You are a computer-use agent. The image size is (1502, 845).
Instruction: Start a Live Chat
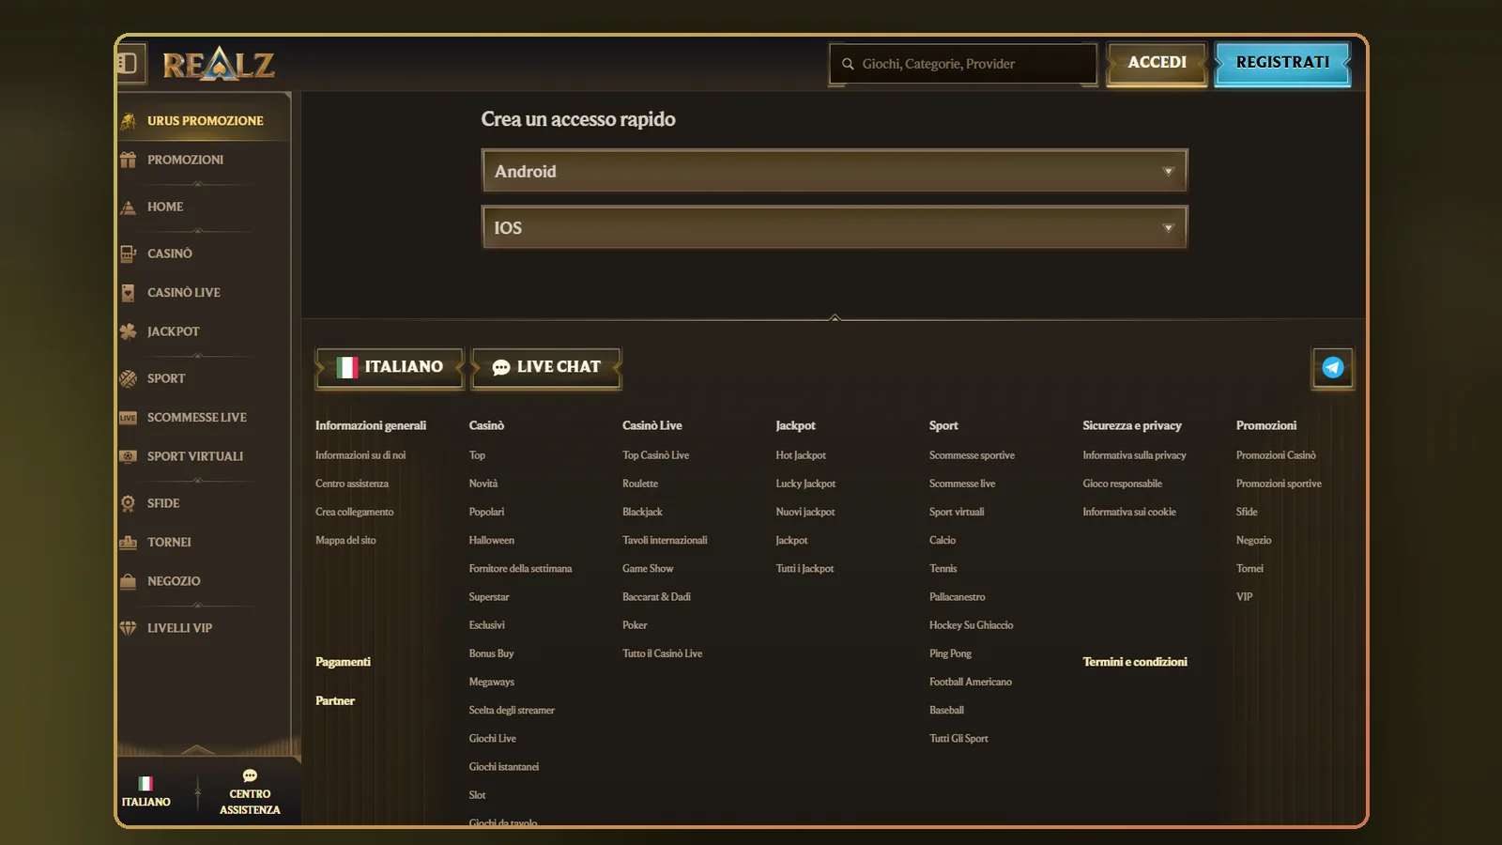546,367
